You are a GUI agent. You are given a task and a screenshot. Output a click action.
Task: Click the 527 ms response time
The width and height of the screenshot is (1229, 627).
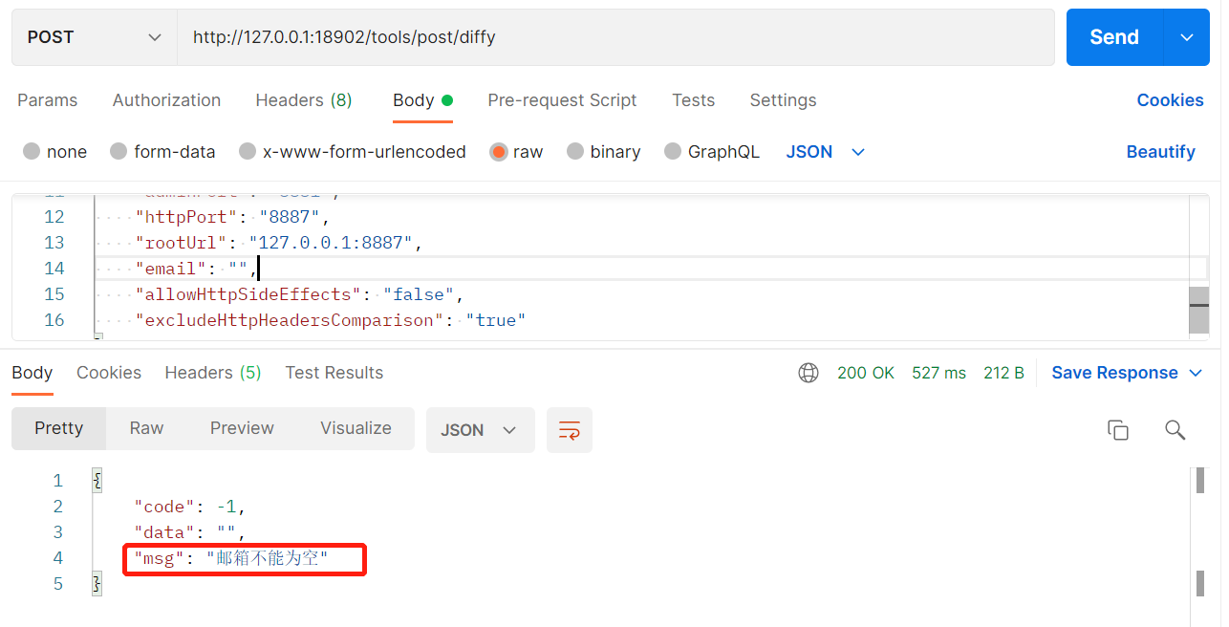(938, 373)
